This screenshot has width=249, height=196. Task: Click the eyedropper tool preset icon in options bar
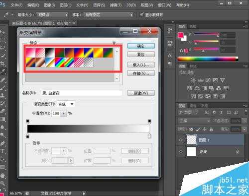pos(6,15)
